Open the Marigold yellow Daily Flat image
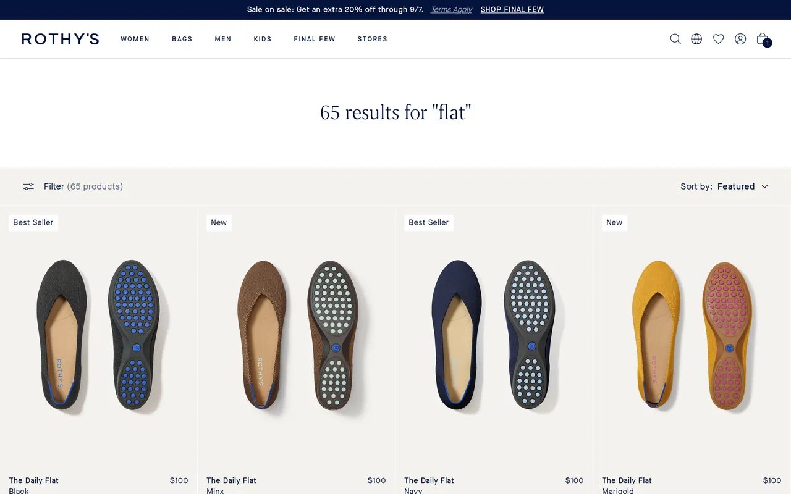Image resolution: width=791 pixels, height=494 pixels. pos(692,338)
